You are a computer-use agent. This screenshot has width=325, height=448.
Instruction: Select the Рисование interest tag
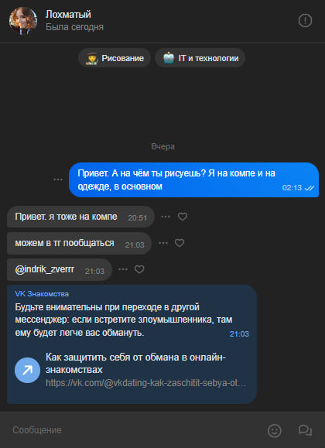click(115, 58)
